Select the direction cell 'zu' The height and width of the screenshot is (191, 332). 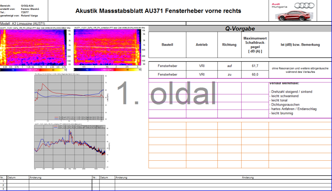(229, 75)
